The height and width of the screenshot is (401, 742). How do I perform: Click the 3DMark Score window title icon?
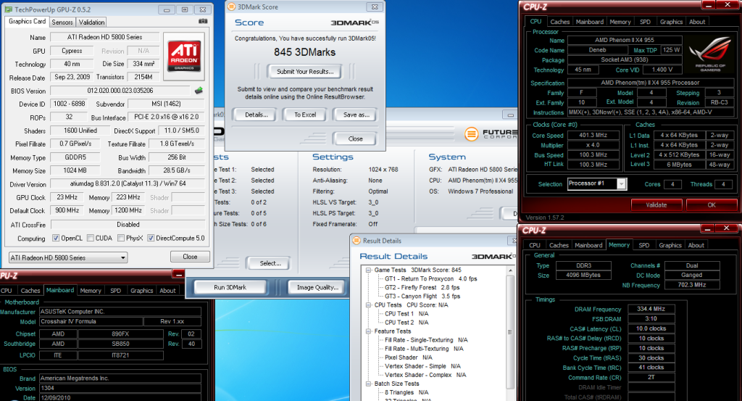[232, 7]
